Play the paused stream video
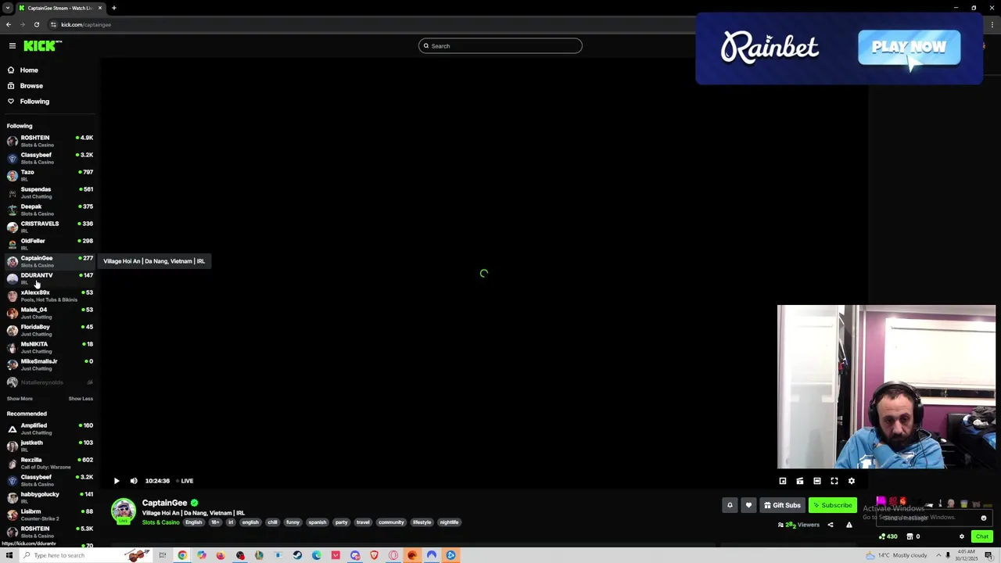Image resolution: width=1001 pixels, height=563 pixels. click(117, 481)
